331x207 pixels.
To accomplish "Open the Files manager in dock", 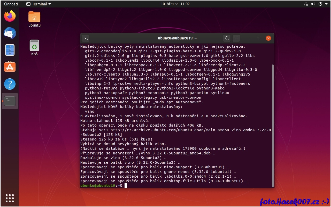I will [10, 50].
